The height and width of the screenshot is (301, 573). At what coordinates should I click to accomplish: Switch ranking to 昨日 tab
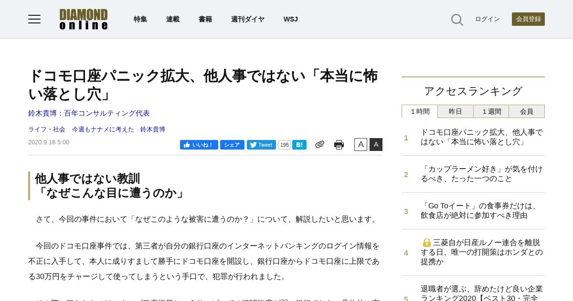(x=456, y=111)
